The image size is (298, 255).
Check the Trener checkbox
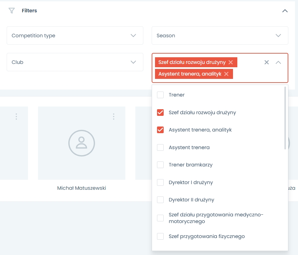(160, 95)
